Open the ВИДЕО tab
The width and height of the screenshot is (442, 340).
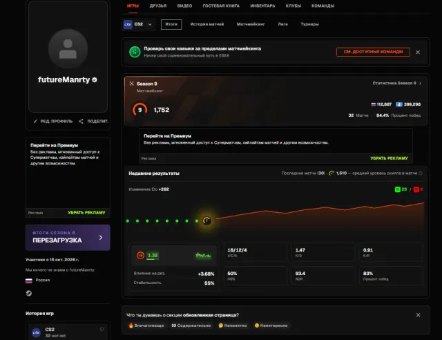pos(184,6)
